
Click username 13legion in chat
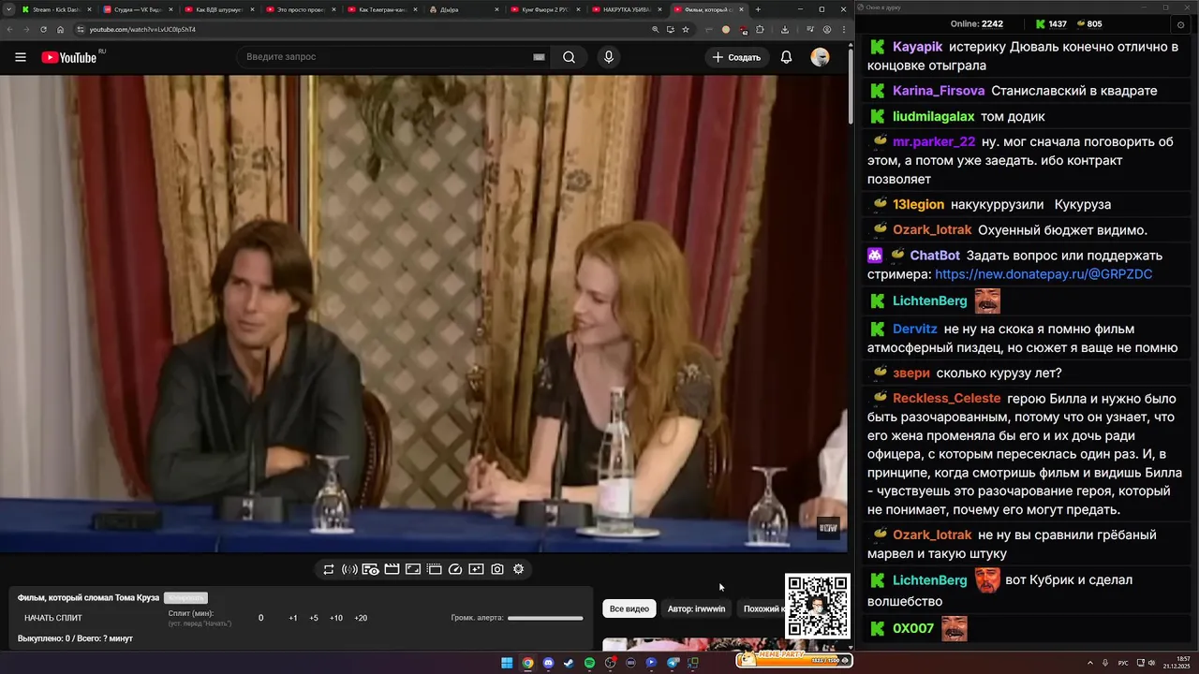[918, 205]
